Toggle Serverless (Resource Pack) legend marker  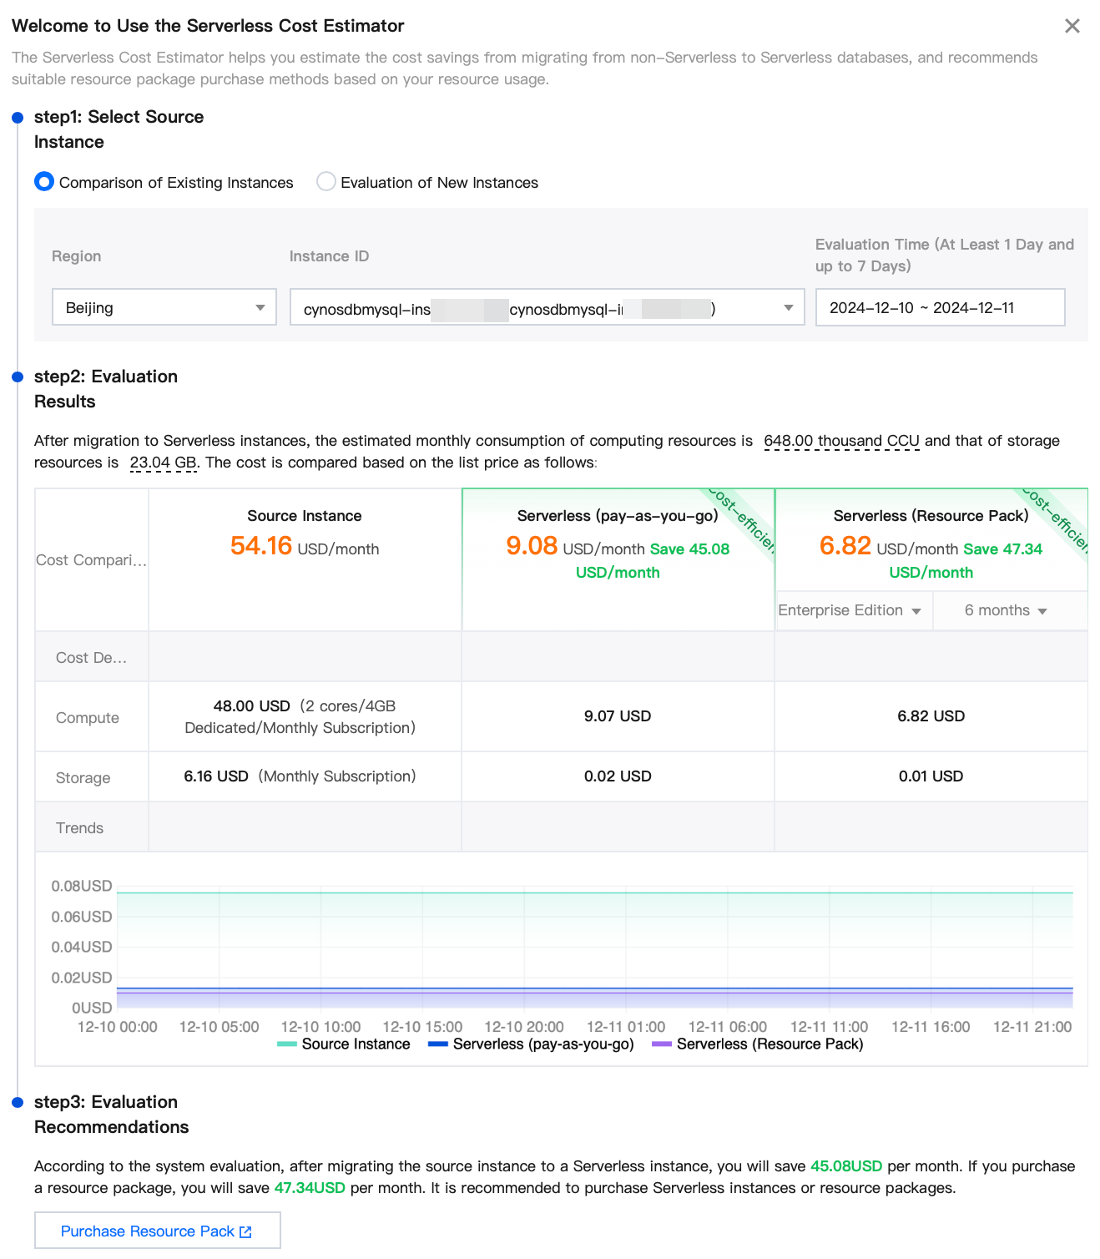click(662, 1044)
